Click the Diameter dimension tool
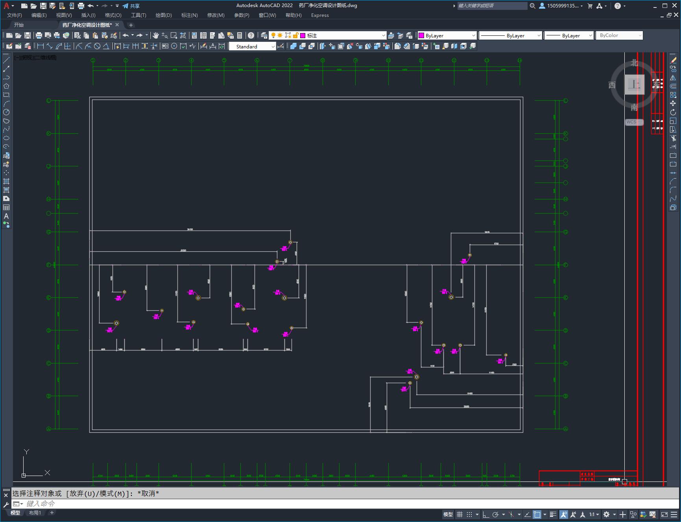This screenshot has height=522, width=681. coord(97,46)
